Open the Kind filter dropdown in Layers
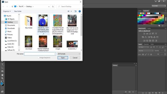 (144, 47)
